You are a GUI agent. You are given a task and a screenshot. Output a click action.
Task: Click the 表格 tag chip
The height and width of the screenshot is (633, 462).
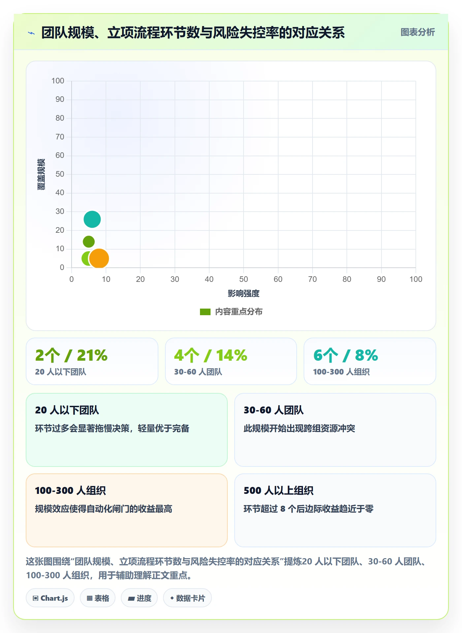(98, 598)
